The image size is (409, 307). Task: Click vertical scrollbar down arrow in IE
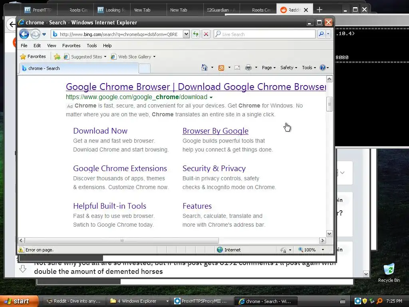[x=330, y=233]
